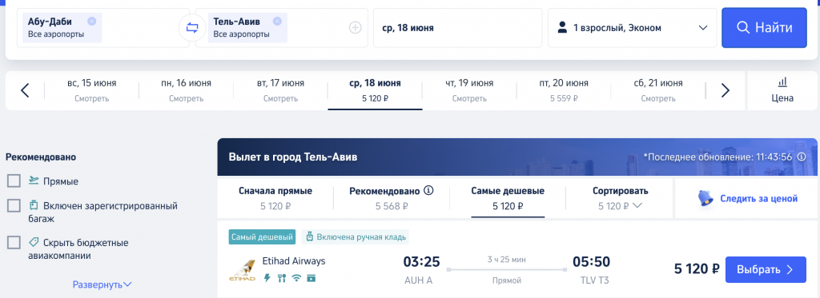
Task: Choose Etihad flight with Выбрать button
Action: click(766, 270)
